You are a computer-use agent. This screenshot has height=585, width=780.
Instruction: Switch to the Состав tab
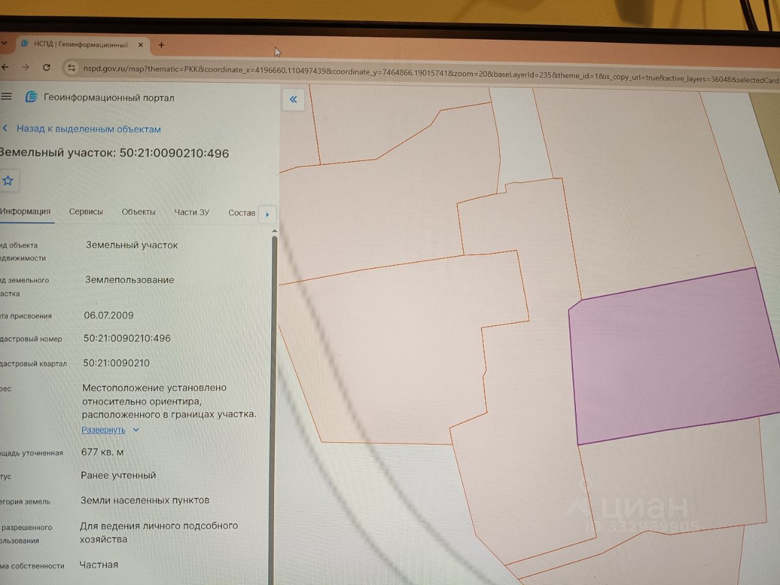pyautogui.click(x=241, y=213)
